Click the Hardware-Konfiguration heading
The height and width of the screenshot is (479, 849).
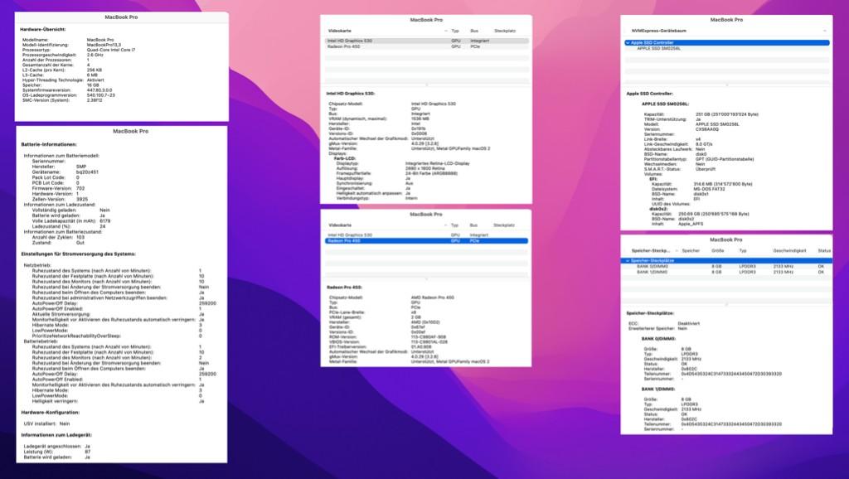pos(51,413)
